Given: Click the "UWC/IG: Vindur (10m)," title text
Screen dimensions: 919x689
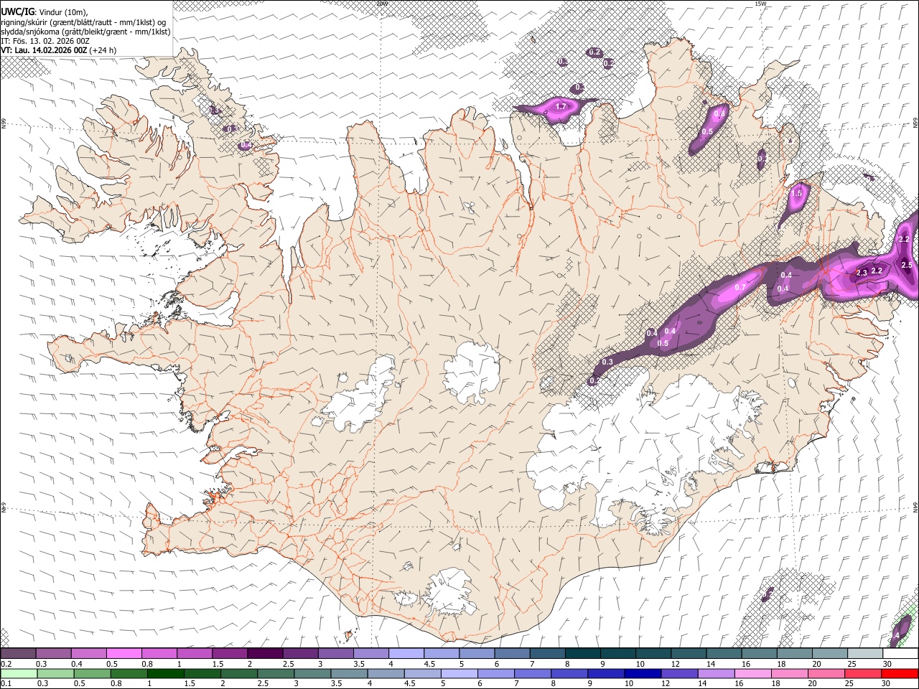Looking at the screenshot, I should tap(44, 12).
